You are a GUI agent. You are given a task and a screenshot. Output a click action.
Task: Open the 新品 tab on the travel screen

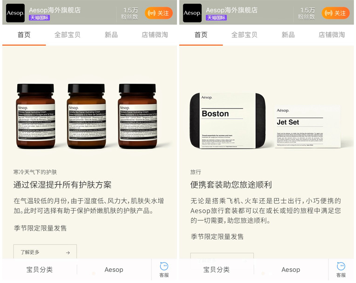288,35
